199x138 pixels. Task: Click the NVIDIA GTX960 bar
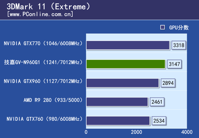(123, 83)
